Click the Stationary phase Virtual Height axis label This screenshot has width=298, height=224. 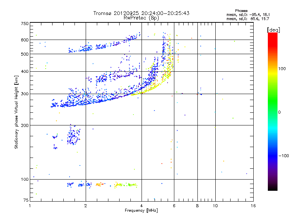[16, 112]
